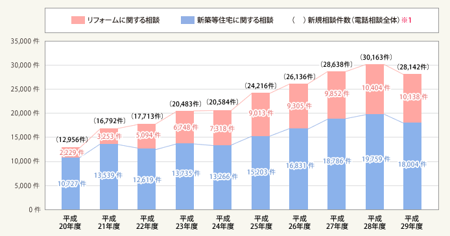Click the total label (24,216件)
This screenshot has width=450, height=236.
(261, 86)
